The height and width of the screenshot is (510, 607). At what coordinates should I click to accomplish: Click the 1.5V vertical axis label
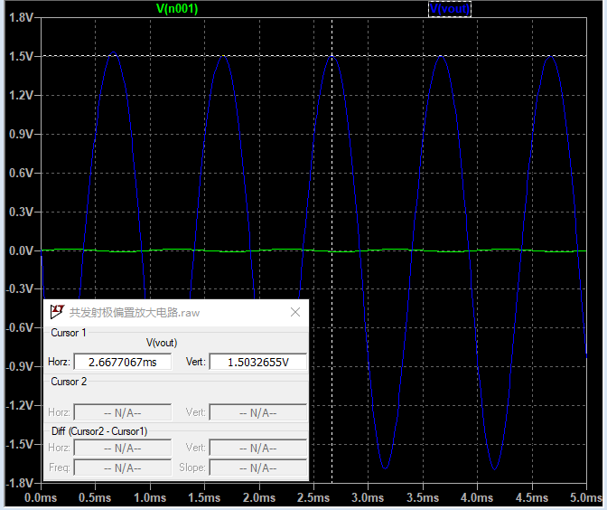click(21, 56)
